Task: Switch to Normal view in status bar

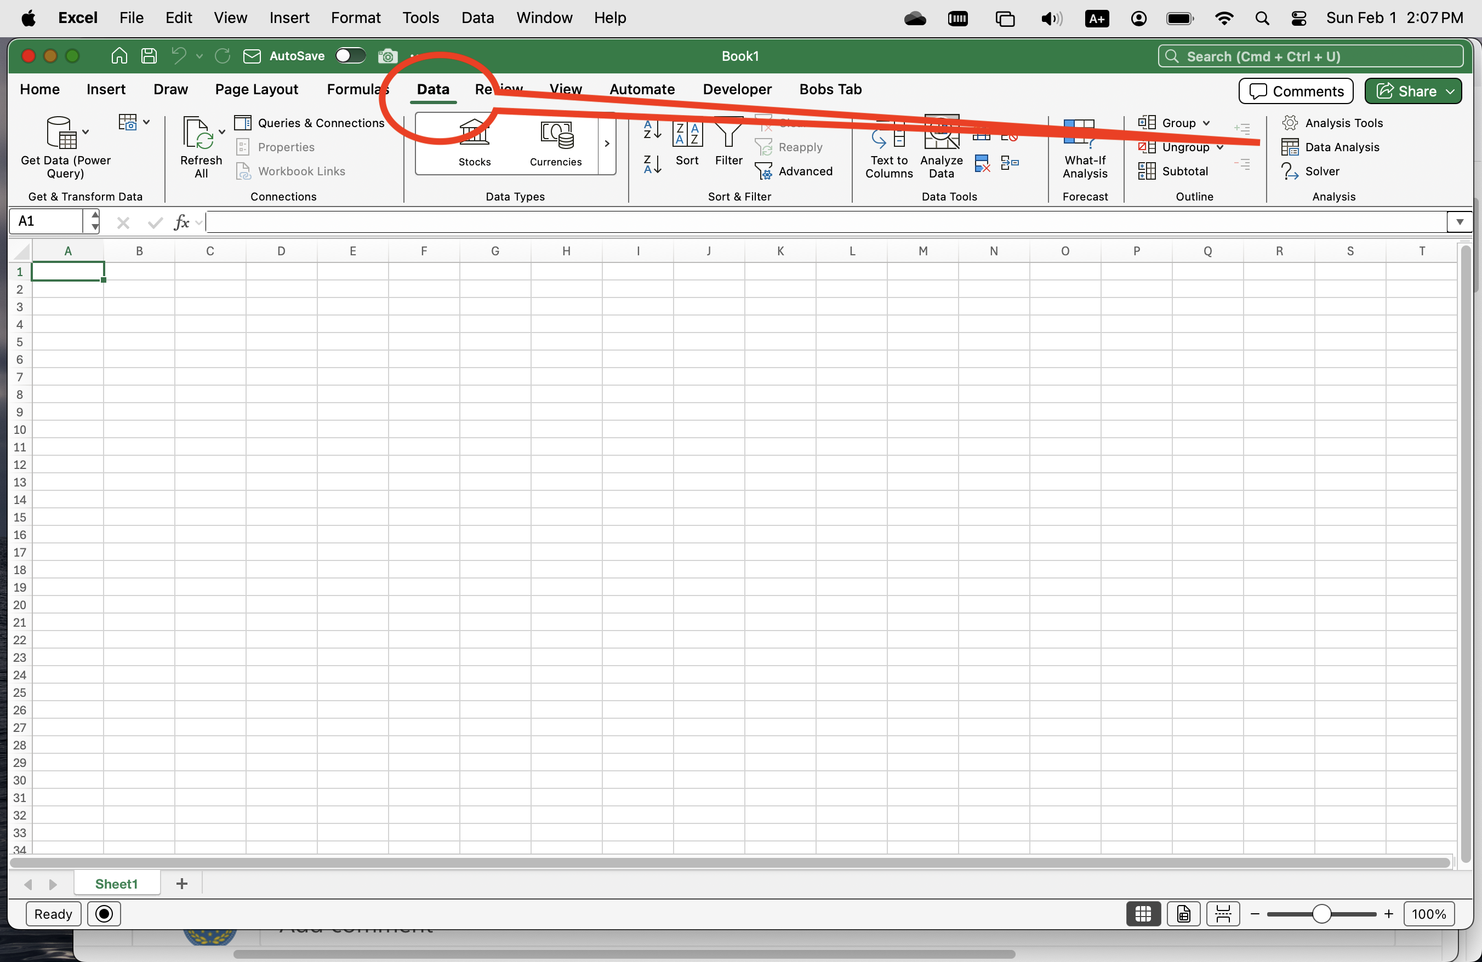Action: (1143, 914)
